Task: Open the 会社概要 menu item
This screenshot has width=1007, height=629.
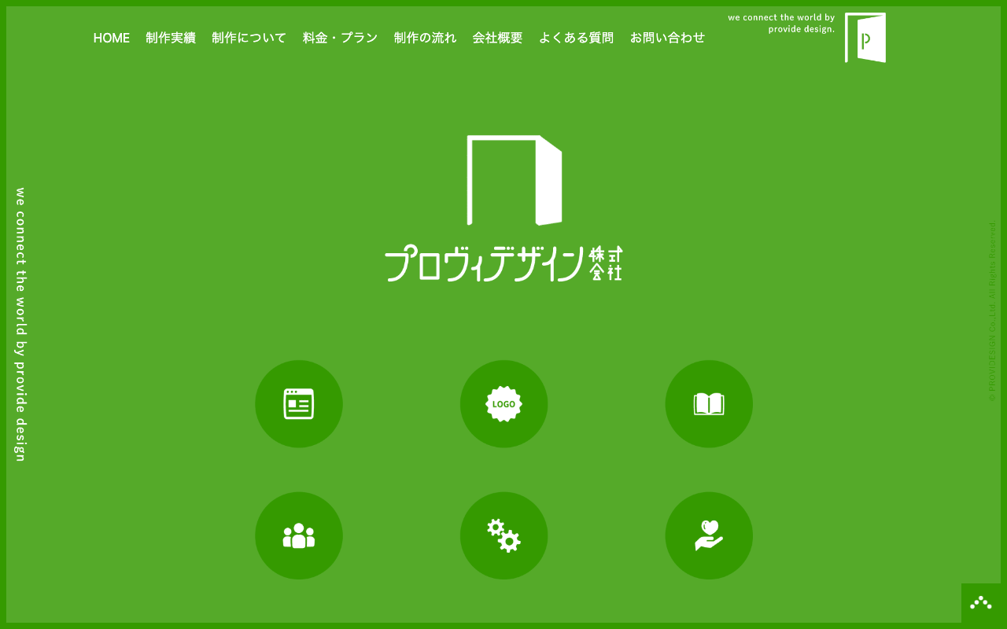Action: pos(498,38)
